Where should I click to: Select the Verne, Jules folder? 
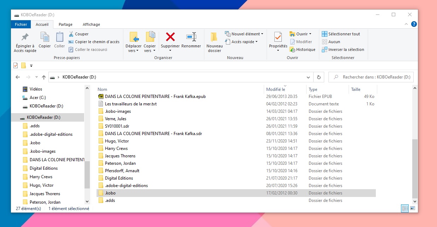point(236,119)
